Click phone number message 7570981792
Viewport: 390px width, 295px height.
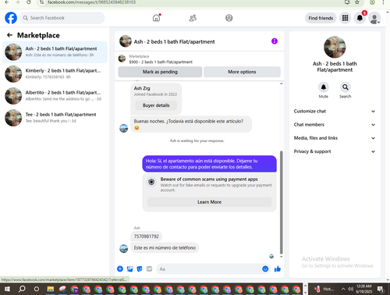(x=146, y=236)
